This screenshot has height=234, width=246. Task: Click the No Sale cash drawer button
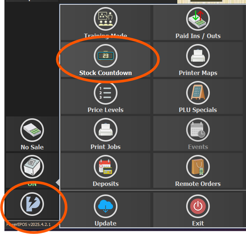click(x=32, y=134)
